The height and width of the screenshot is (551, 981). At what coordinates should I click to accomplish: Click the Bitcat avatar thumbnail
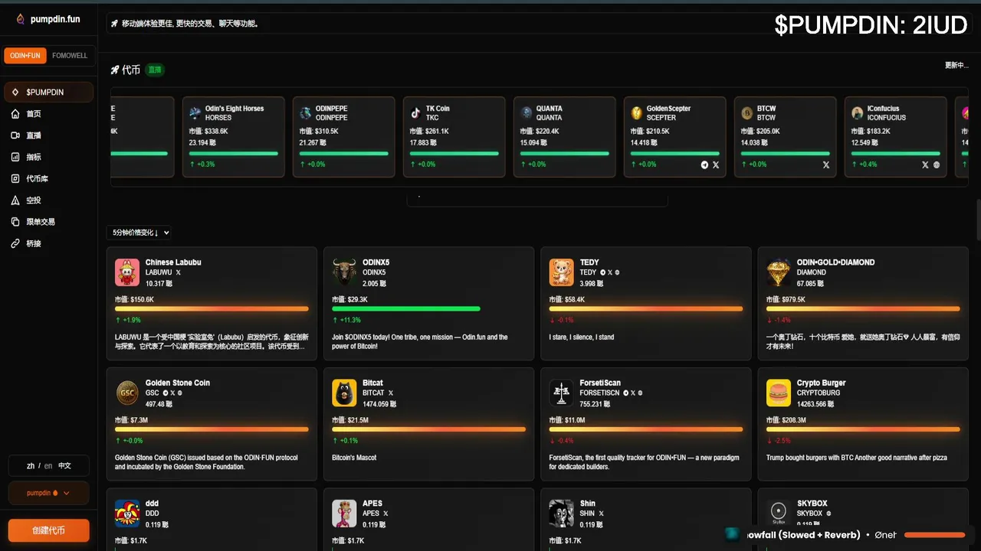point(344,393)
